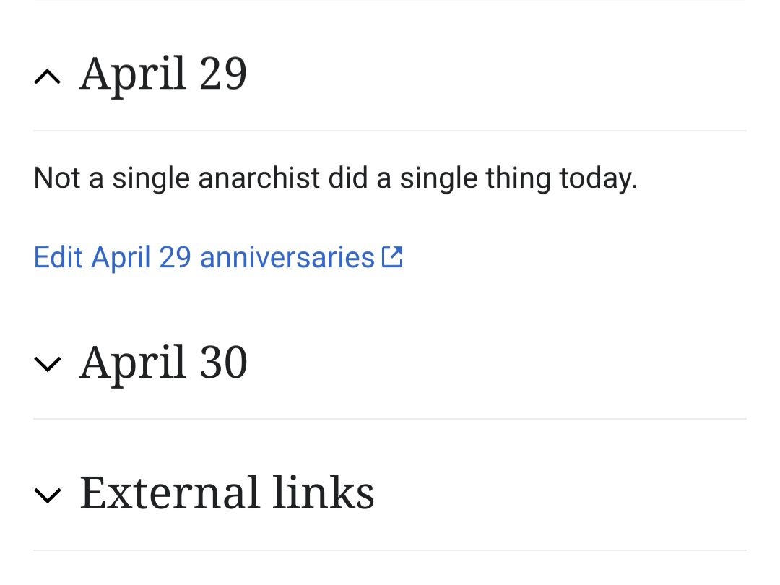
Task: Click the top divider above April 29
Action: tap(390, 1)
